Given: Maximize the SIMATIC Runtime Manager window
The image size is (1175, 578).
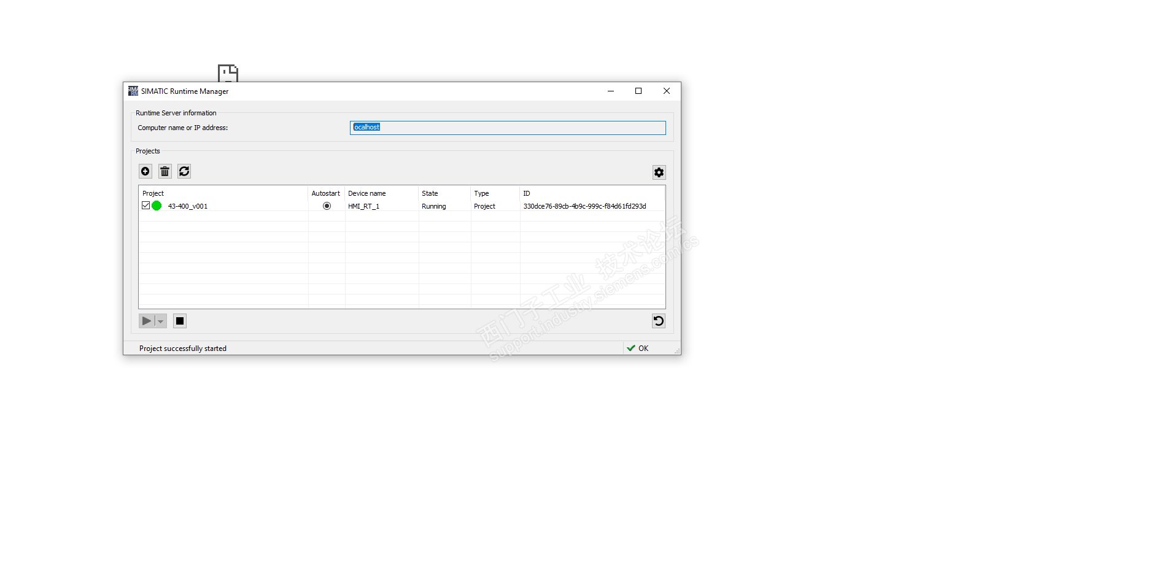Looking at the screenshot, I should point(638,91).
